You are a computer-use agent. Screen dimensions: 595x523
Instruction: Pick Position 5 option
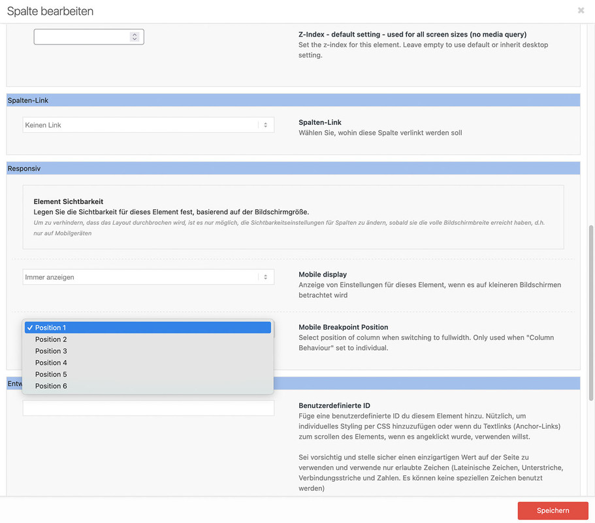(x=148, y=375)
